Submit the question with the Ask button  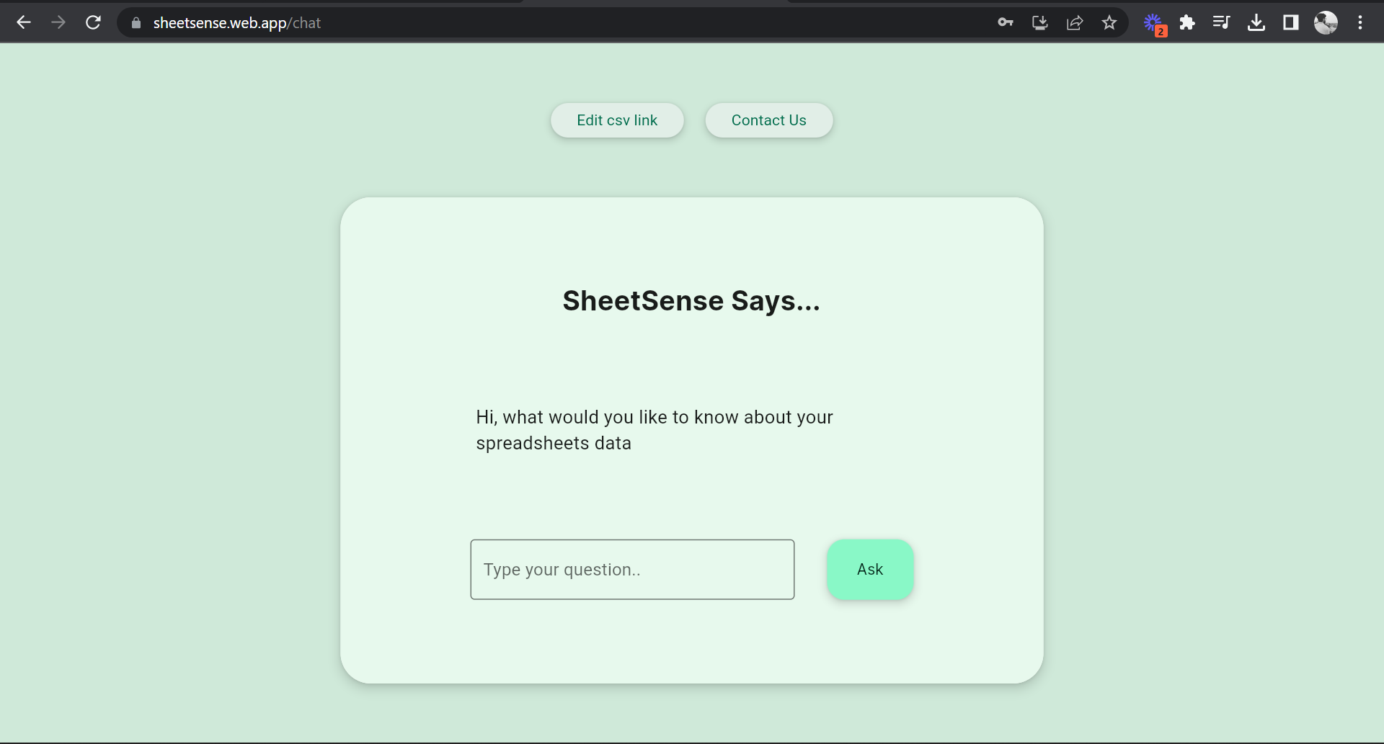[x=870, y=569]
